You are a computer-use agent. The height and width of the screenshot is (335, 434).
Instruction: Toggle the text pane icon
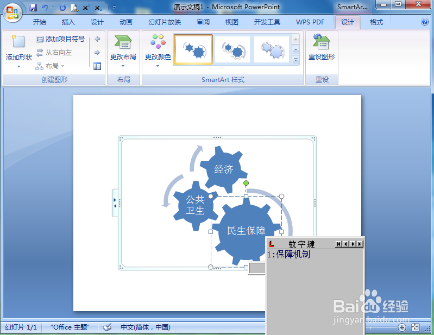[97, 66]
